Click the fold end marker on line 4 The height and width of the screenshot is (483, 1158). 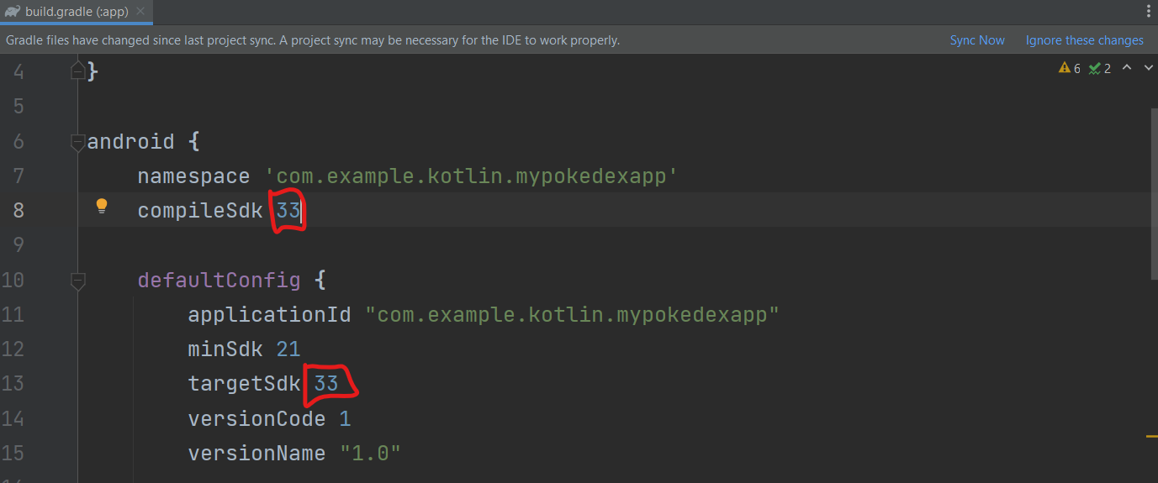click(x=78, y=71)
